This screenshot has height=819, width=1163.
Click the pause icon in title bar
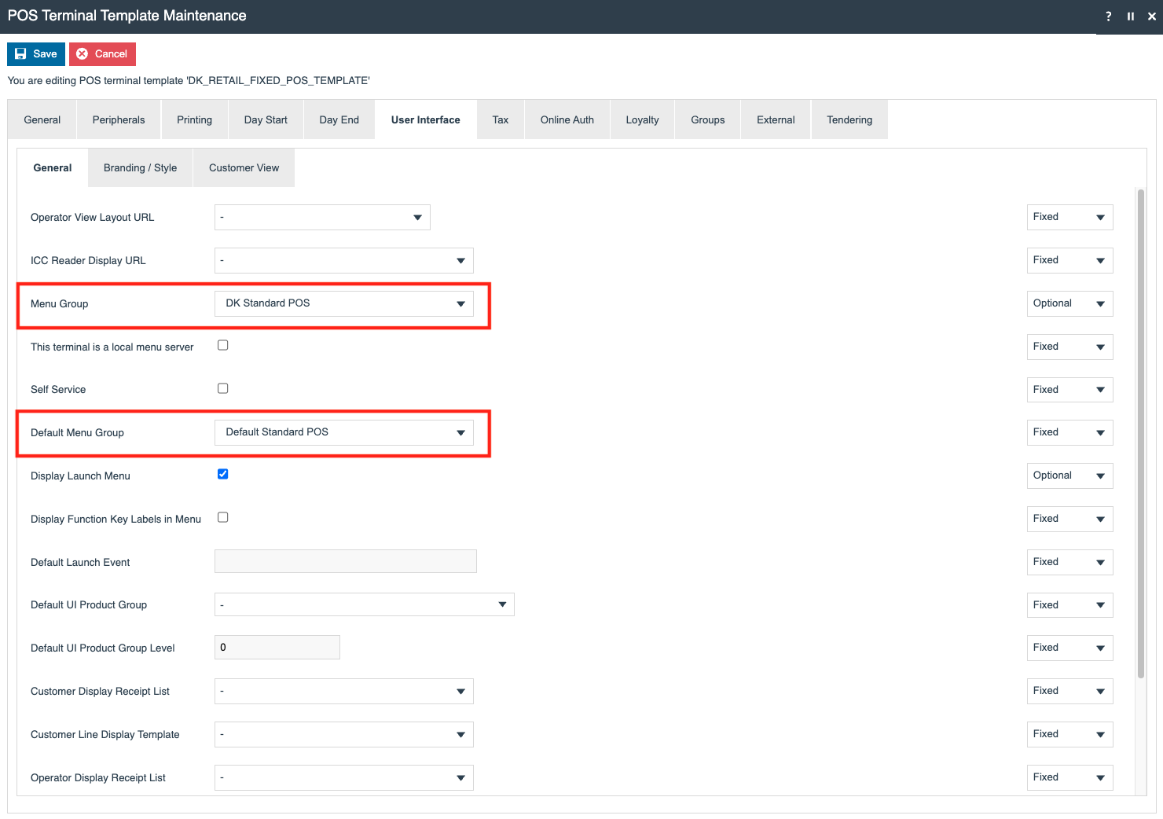pyautogui.click(x=1130, y=17)
